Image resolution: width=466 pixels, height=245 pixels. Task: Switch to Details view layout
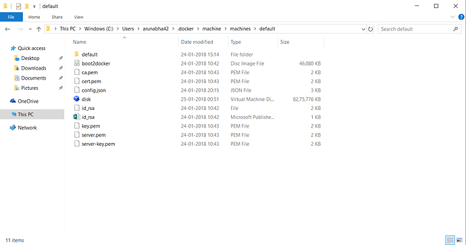click(x=450, y=240)
